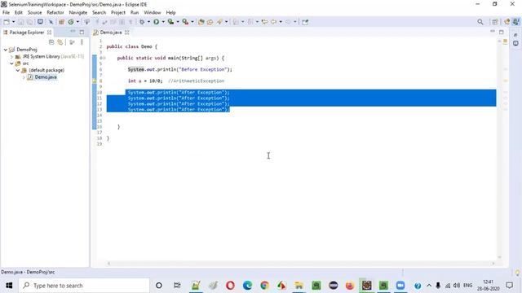The image size is (522, 293).
Task: Click the warning marker on line 8
Action: (95, 81)
